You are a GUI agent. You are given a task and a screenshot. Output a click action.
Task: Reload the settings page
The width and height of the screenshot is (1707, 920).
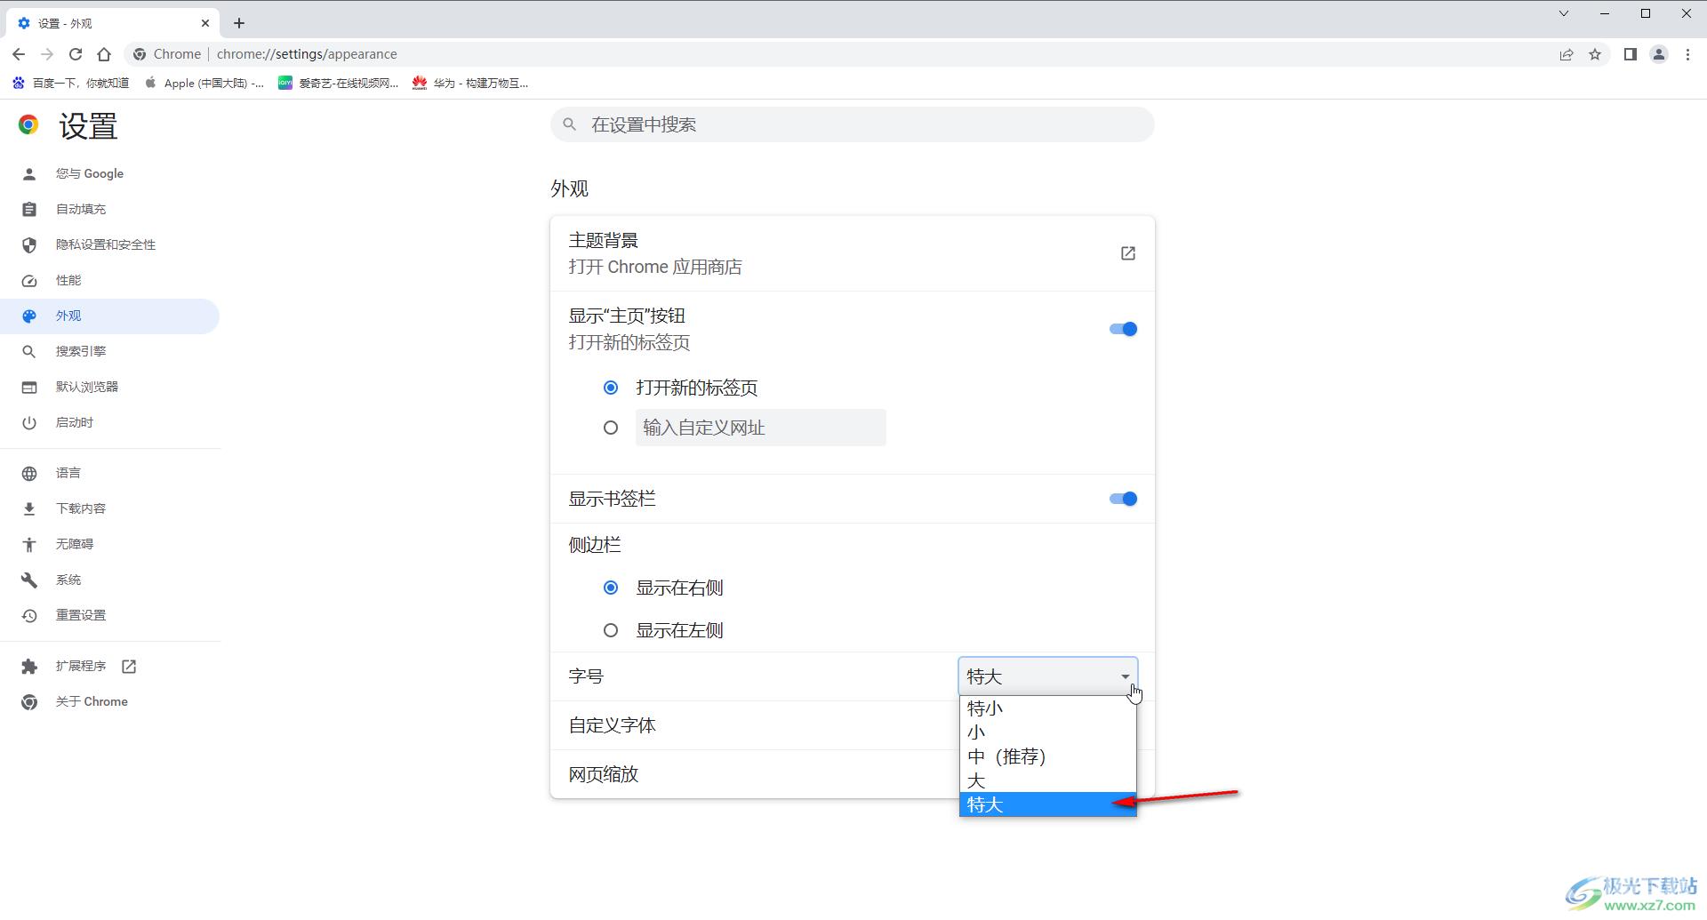(76, 54)
